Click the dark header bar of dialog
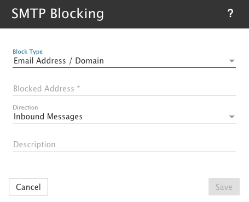Screen dimensions: 249x202 pos(124,14)
